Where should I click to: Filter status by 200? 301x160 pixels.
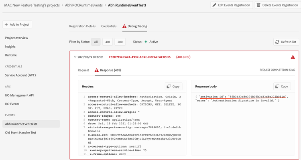pyautogui.click(x=120, y=42)
